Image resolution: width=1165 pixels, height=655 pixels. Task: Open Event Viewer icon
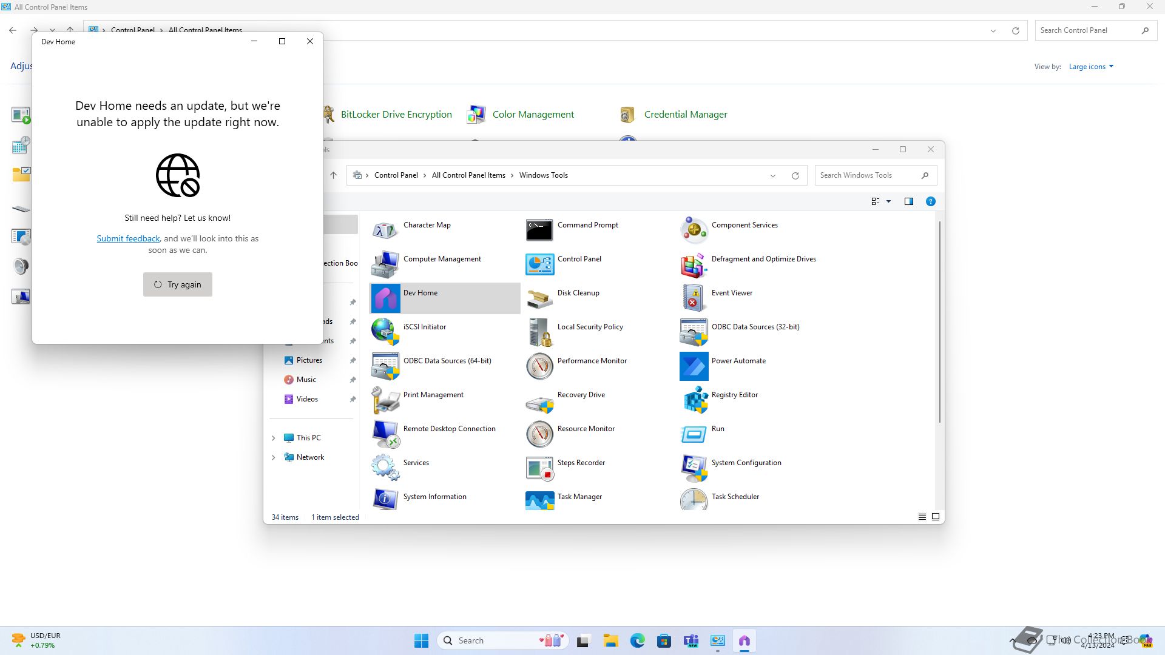tap(694, 298)
